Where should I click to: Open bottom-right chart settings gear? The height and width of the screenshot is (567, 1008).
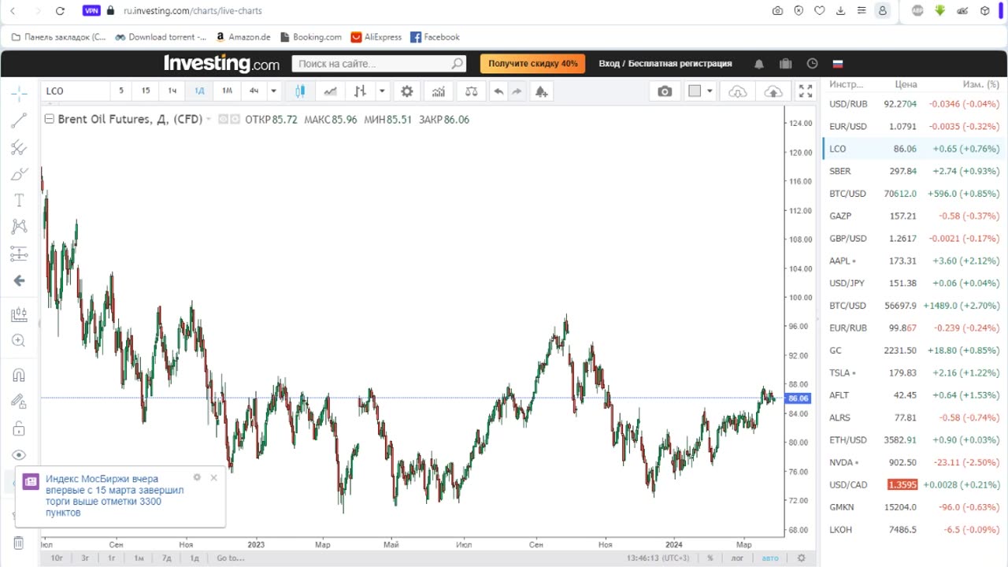(x=802, y=558)
